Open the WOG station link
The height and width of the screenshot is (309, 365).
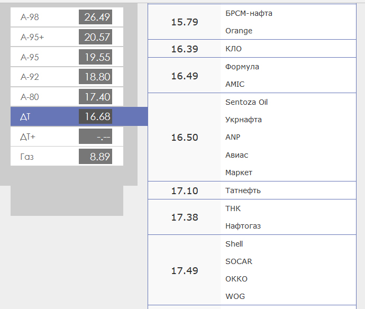(235, 296)
